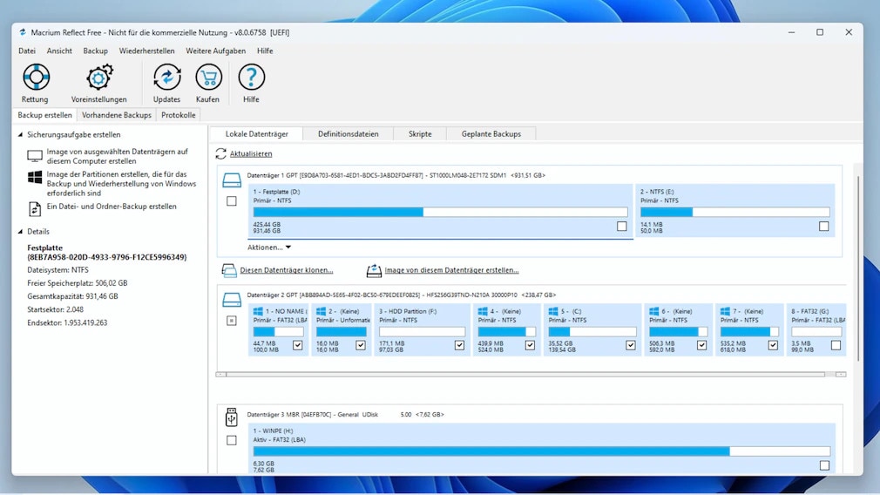
Task: Open Voreinstellungen gear settings
Action: (x=99, y=78)
